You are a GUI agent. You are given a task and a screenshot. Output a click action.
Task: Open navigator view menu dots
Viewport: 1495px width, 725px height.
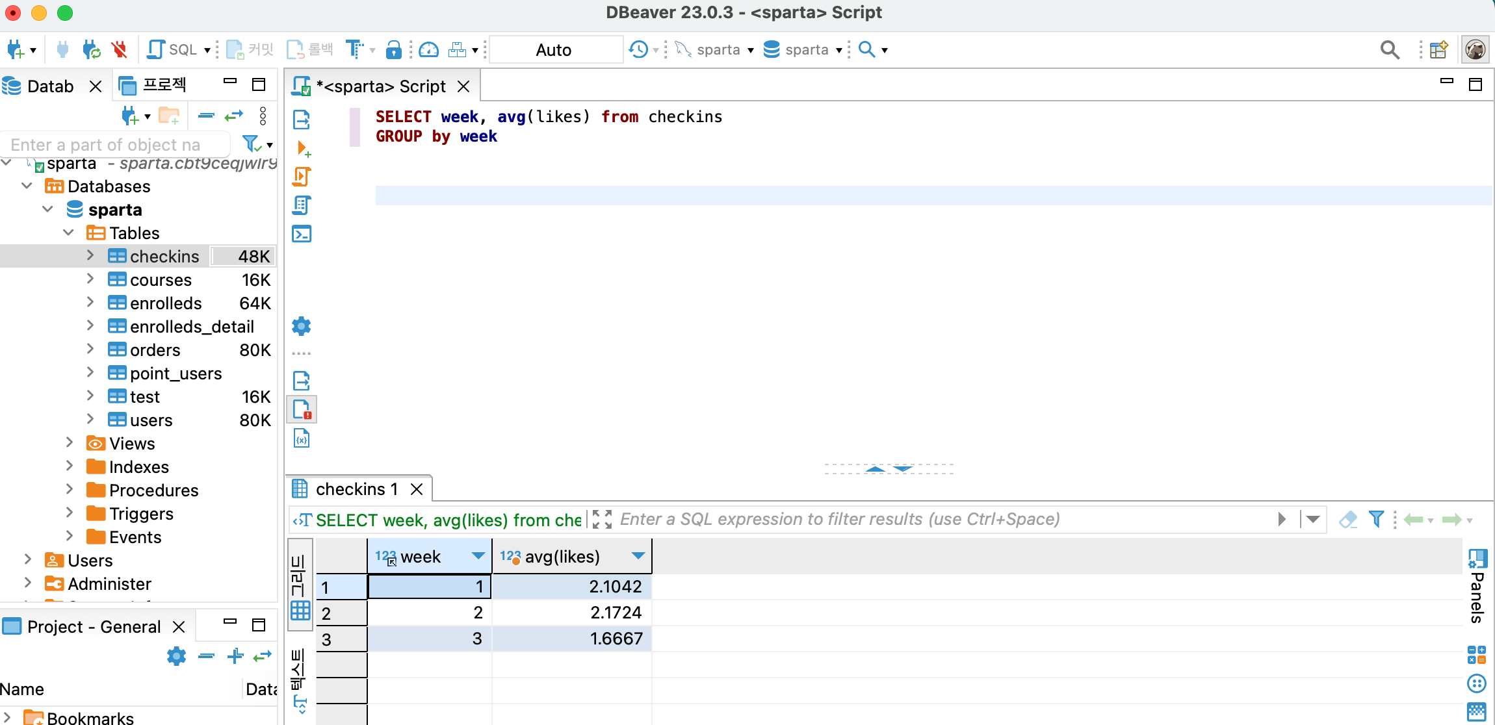263,116
